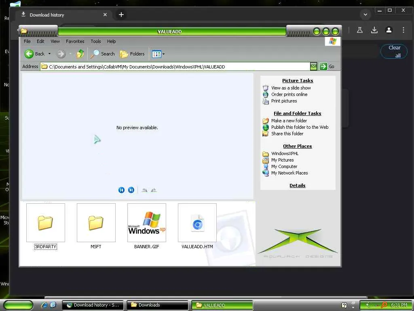
Task: Open the Help menu
Action: point(112,41)
